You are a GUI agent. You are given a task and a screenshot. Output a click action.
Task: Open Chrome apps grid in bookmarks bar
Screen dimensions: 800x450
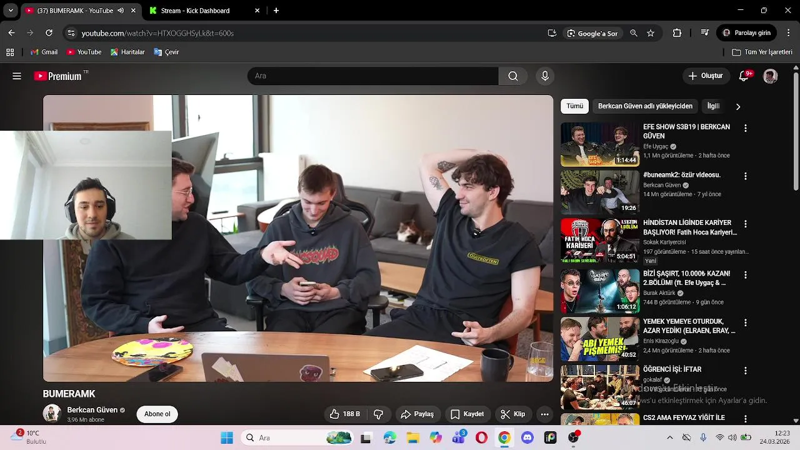[10, 52]
